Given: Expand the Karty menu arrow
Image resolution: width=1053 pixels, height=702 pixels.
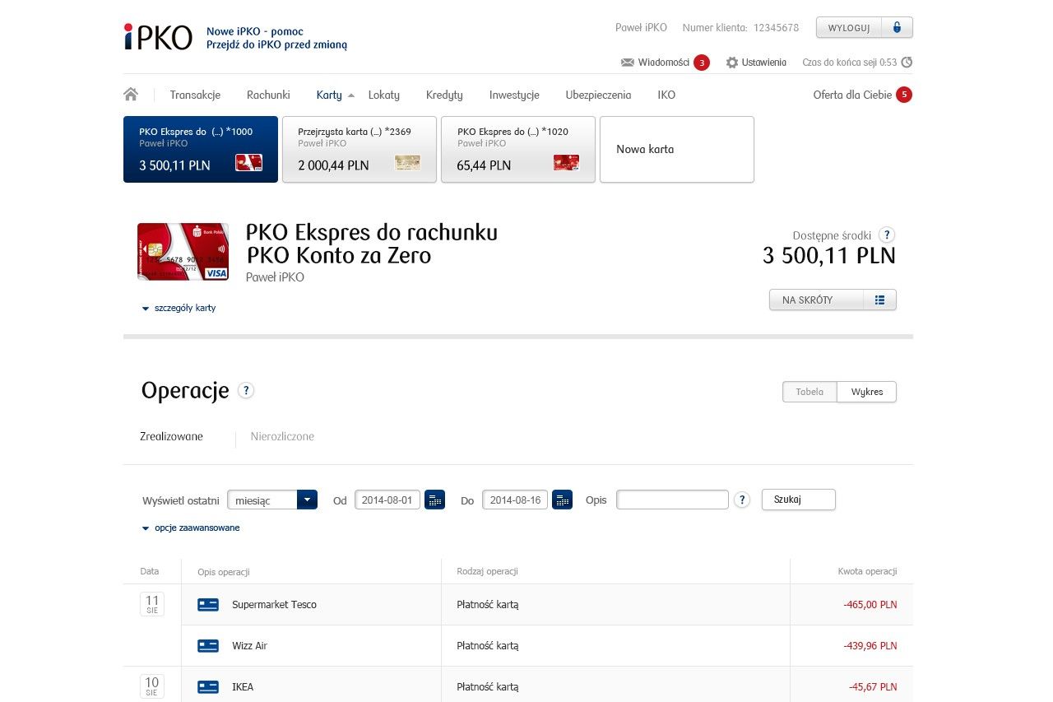Looking at the screenshot, I should 351,95.
